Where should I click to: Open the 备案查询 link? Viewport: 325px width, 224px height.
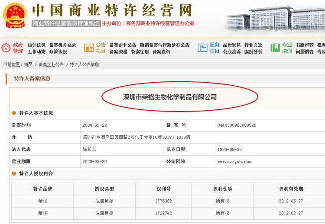tap(162, 52)
